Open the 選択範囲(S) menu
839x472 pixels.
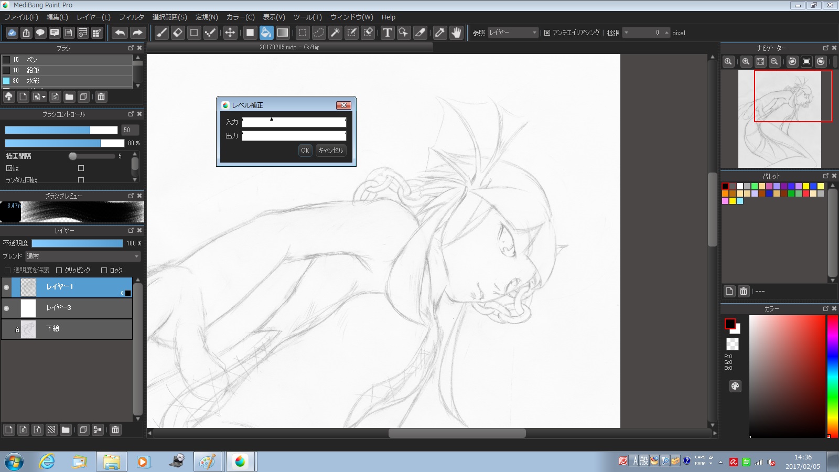[x=169, y=17]
